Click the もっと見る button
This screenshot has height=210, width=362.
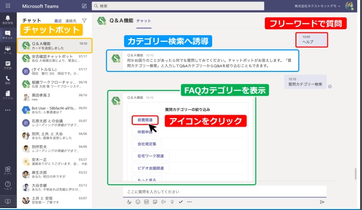point(147,179)
